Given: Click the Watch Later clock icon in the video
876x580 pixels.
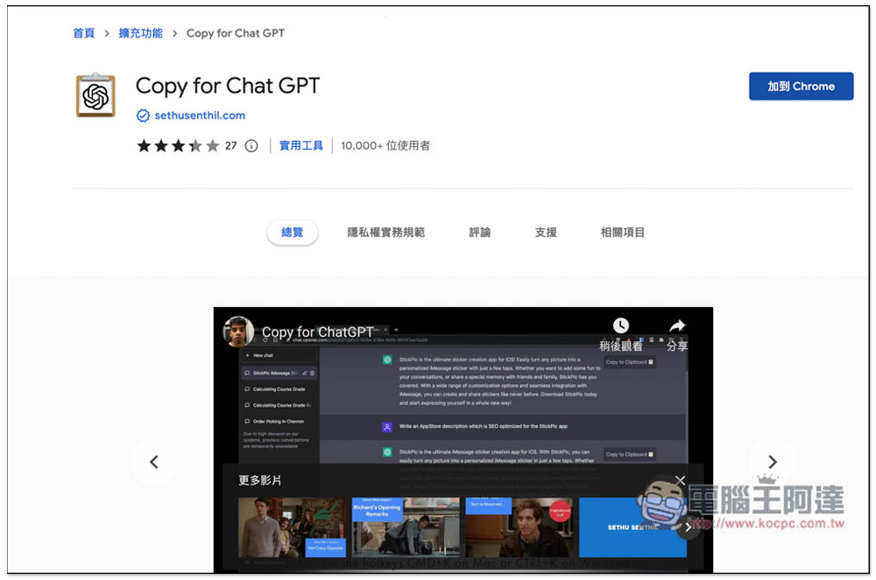Looking at the screenshot, I should pyautogui.click(x=621, y=325).
